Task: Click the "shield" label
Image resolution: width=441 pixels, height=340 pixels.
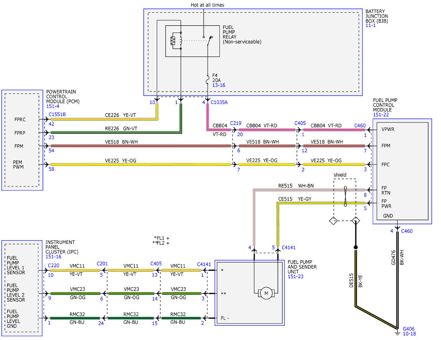Action: 340,175
